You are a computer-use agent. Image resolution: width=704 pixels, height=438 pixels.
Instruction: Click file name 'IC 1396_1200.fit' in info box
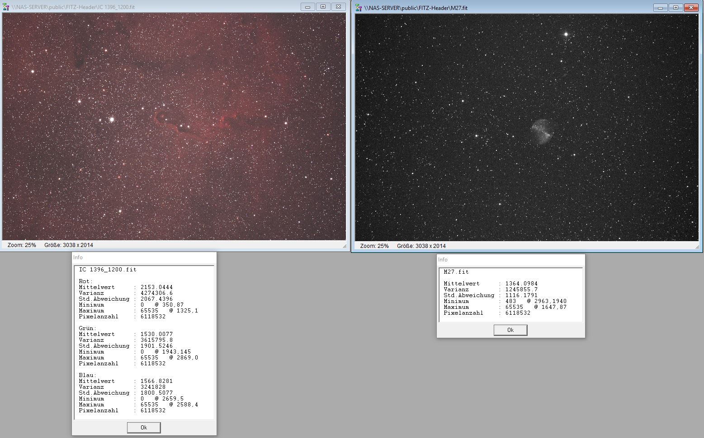[x=108, y=270]
